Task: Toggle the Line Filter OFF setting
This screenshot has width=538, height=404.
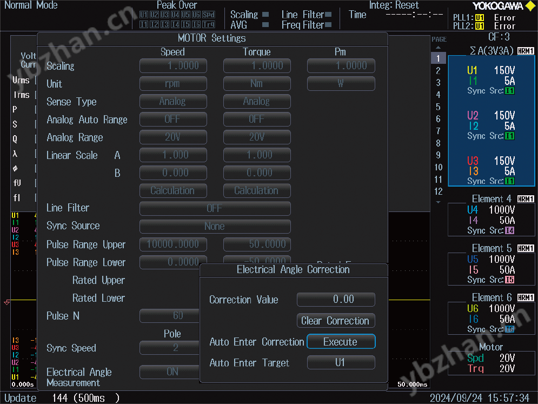Action: click(x=215, y=208)
